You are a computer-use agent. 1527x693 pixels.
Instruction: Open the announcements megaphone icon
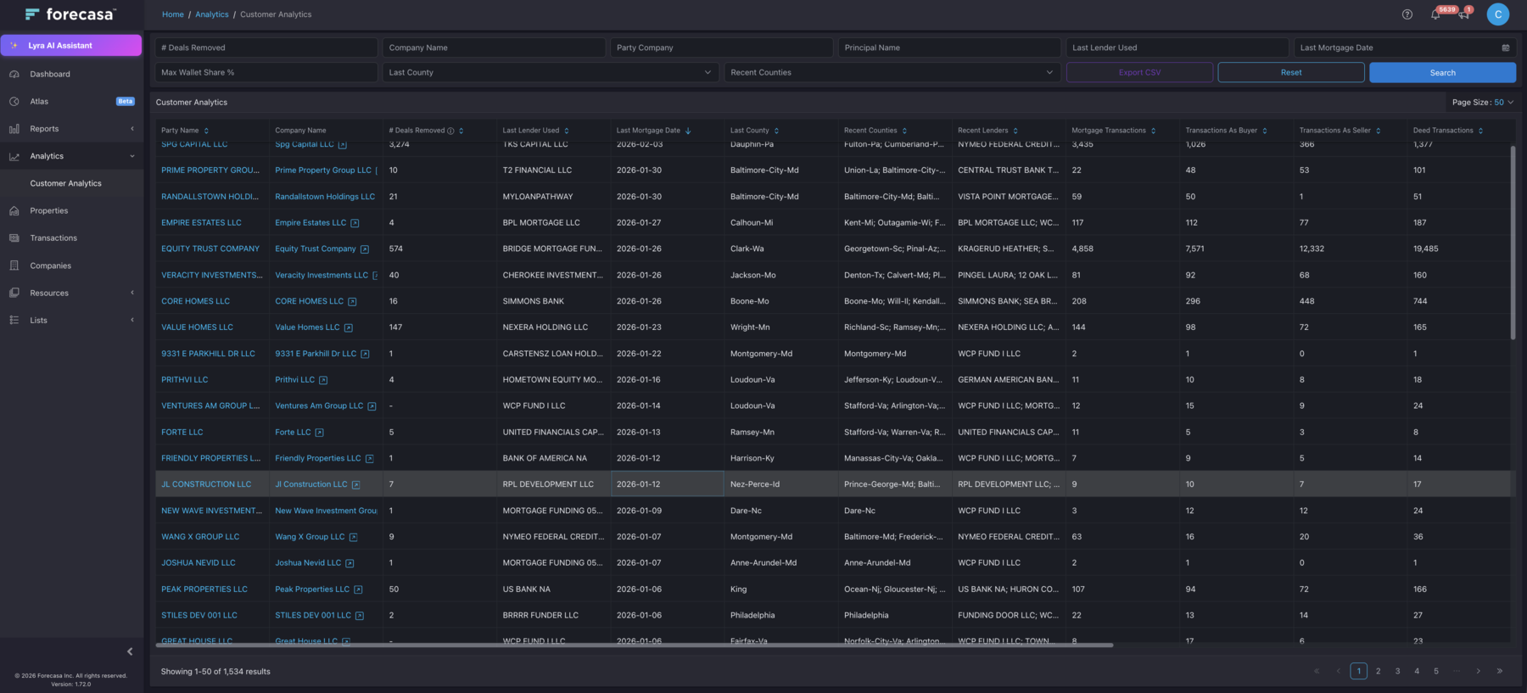1464,14
